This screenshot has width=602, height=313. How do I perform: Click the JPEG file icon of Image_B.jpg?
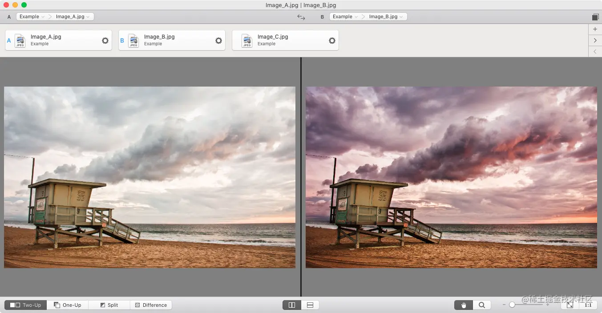coord(133,40)
